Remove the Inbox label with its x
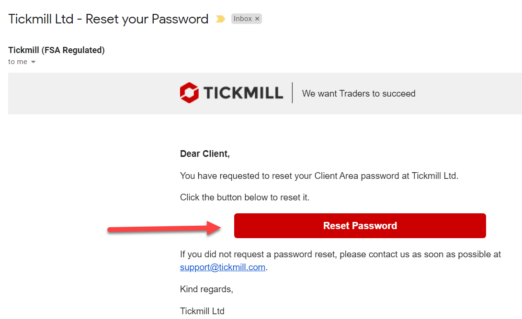This screenshot has width=522, height=319. tap(257, 19)
